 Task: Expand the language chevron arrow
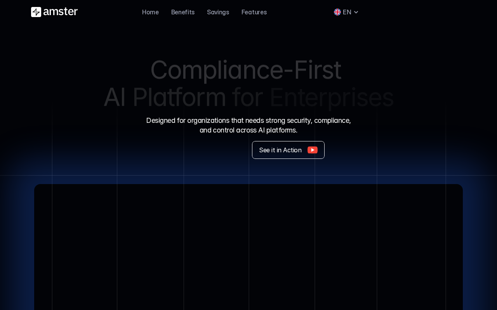(x=356, y=12)
